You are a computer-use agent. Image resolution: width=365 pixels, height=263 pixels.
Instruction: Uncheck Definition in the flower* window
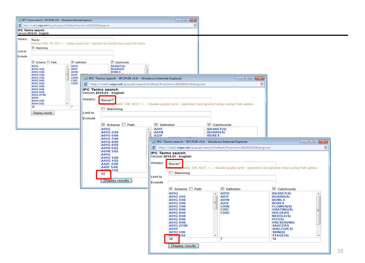pyautogui.click(x=222, y=189)
